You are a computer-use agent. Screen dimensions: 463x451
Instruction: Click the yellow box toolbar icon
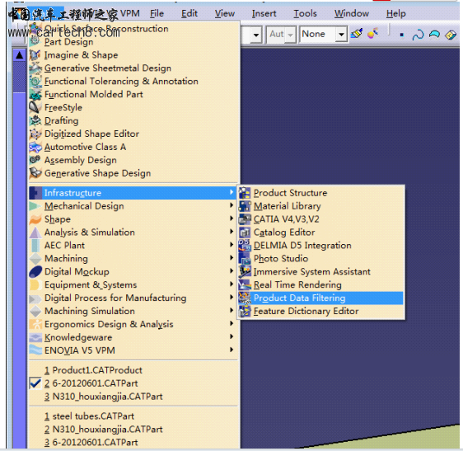451,35
